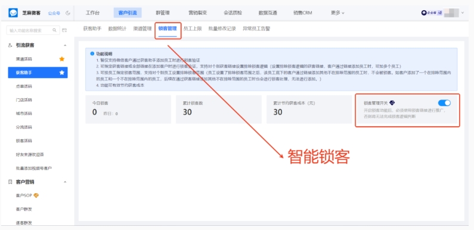This screenshot has height=230, width=474.
Task: Click the search magnifier icon in sidebar
Action: tap(54, 30)
